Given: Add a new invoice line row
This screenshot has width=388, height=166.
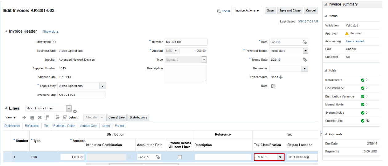Looking at the screenshot, I should coord(24,117).
